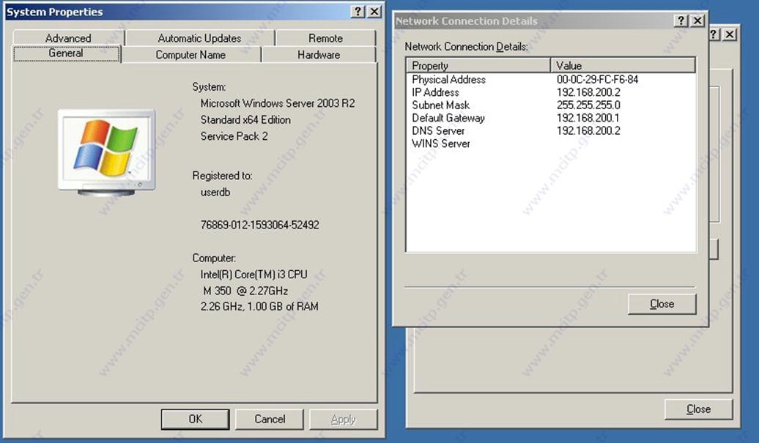
Task: Cancel the System Properties dialog
Action: coord(270,420)
